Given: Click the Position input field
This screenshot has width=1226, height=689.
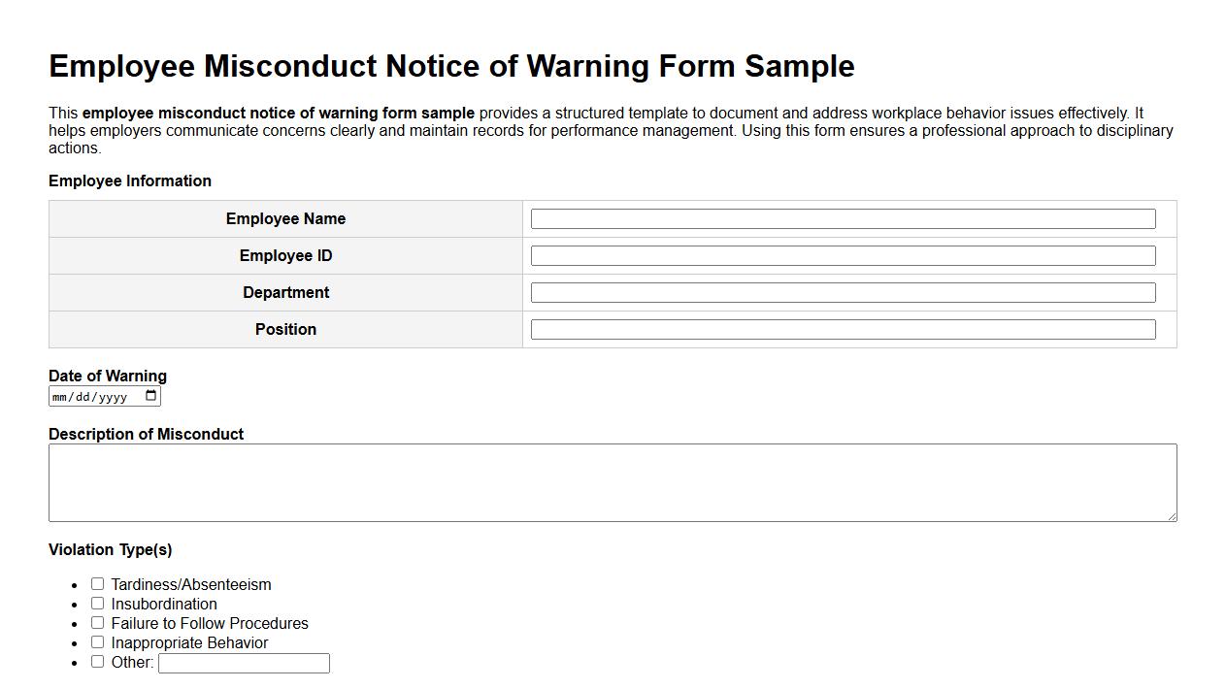Looking at the screenshot, I should pos(843,329).
